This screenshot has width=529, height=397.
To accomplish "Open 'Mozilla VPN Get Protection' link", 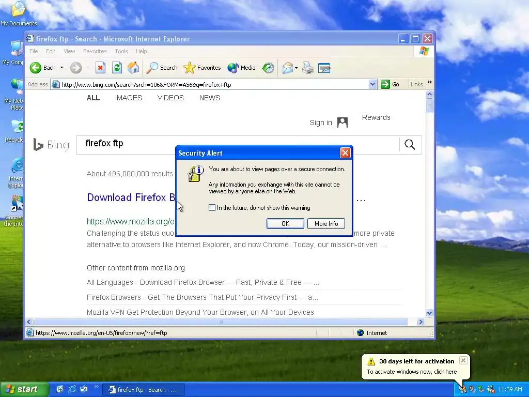I will point(200,312).
